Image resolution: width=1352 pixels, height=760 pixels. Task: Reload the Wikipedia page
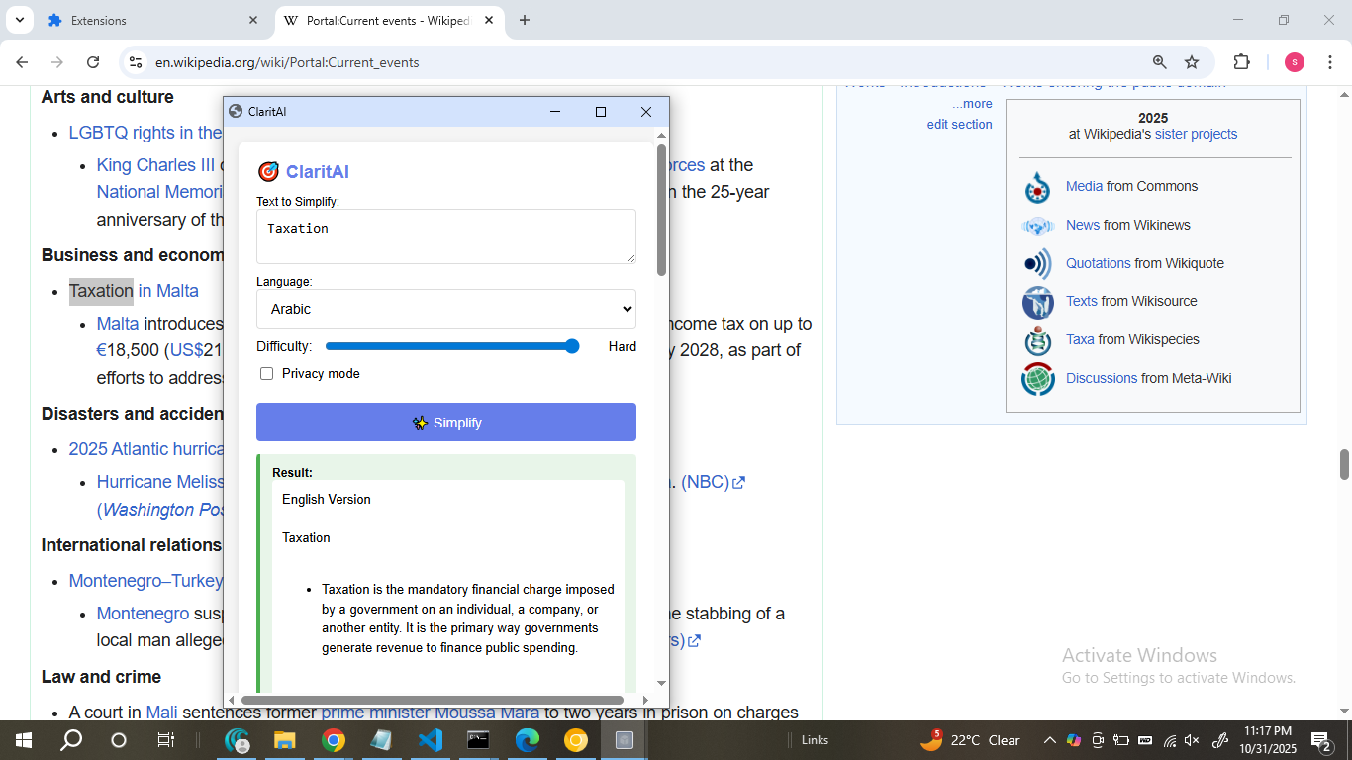pyautogui.click(x=93, y=62)
